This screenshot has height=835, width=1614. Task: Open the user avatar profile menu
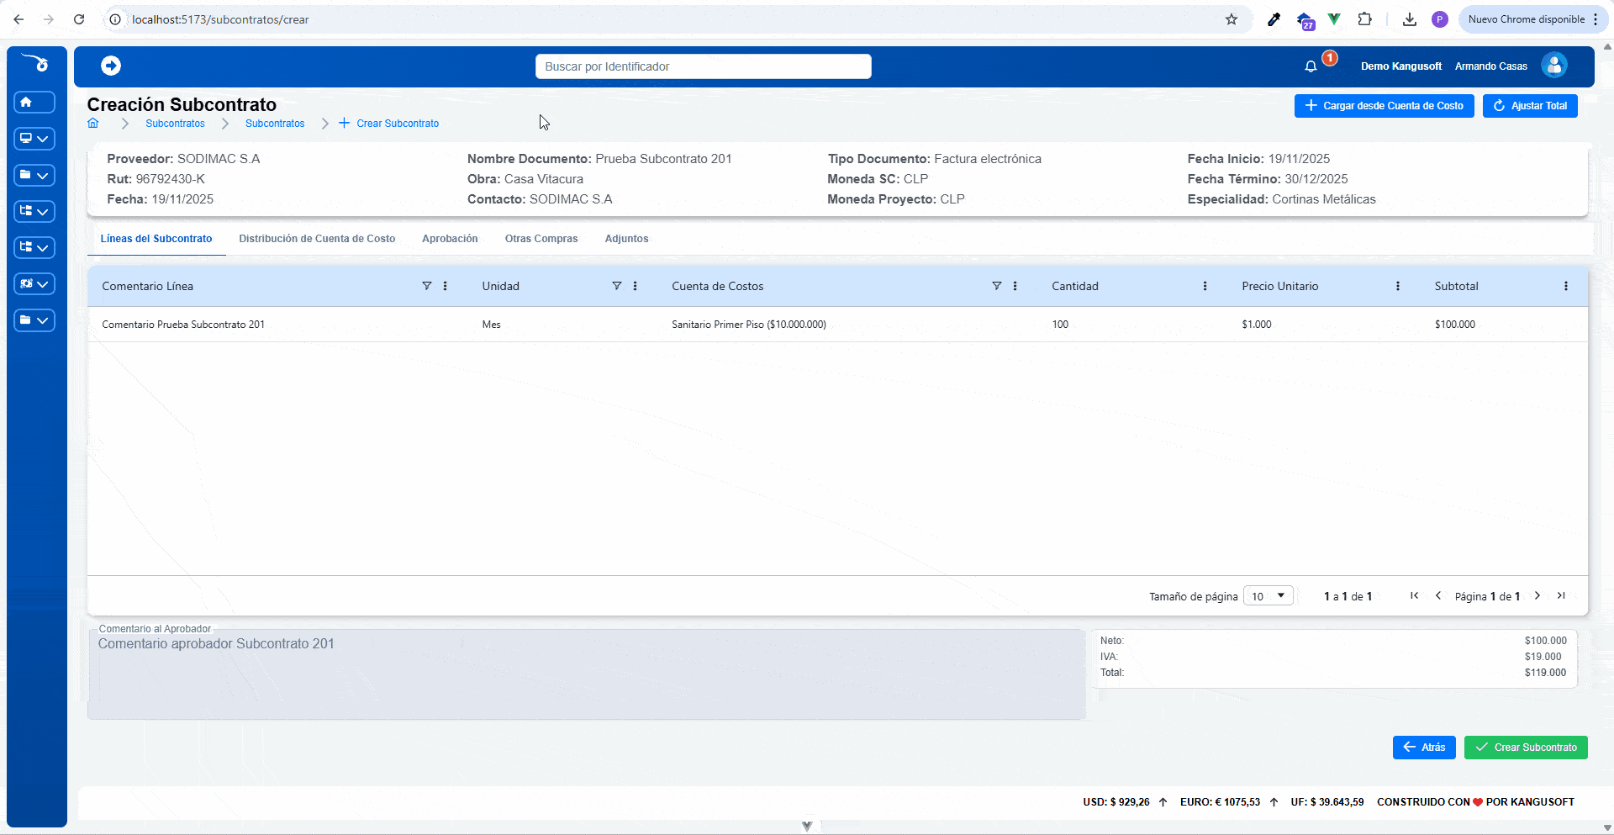1554,66
